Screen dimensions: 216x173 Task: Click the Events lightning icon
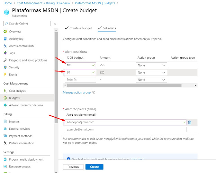click(5, 75)
